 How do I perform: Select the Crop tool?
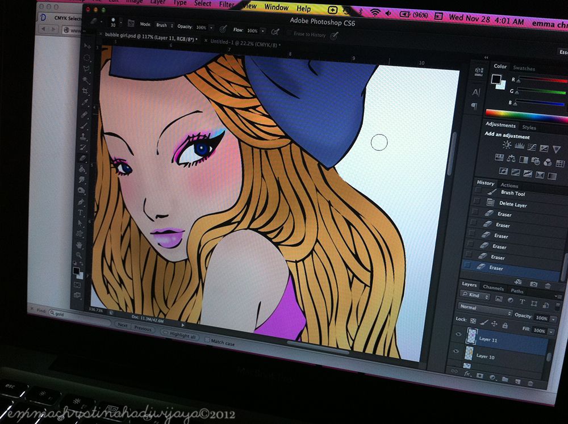(x=86, y=91)
